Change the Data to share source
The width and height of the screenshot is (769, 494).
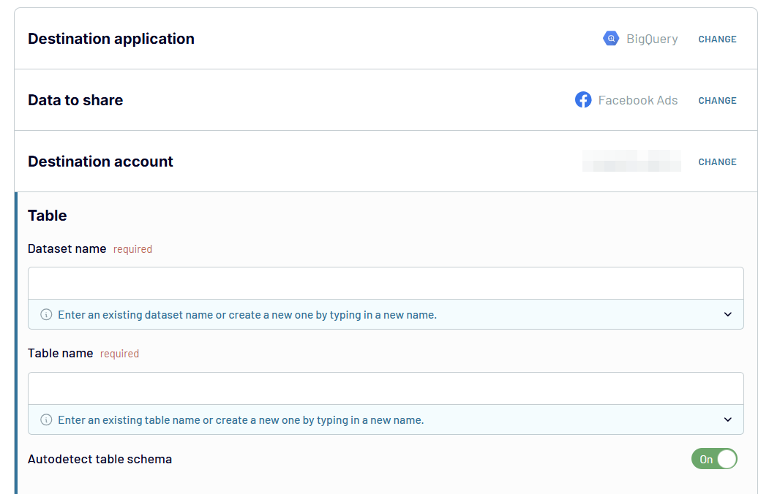[x=717, y=100]
